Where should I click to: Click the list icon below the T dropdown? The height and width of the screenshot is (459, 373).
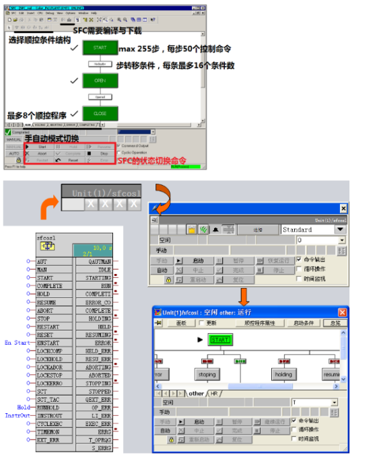pos(334,413)
